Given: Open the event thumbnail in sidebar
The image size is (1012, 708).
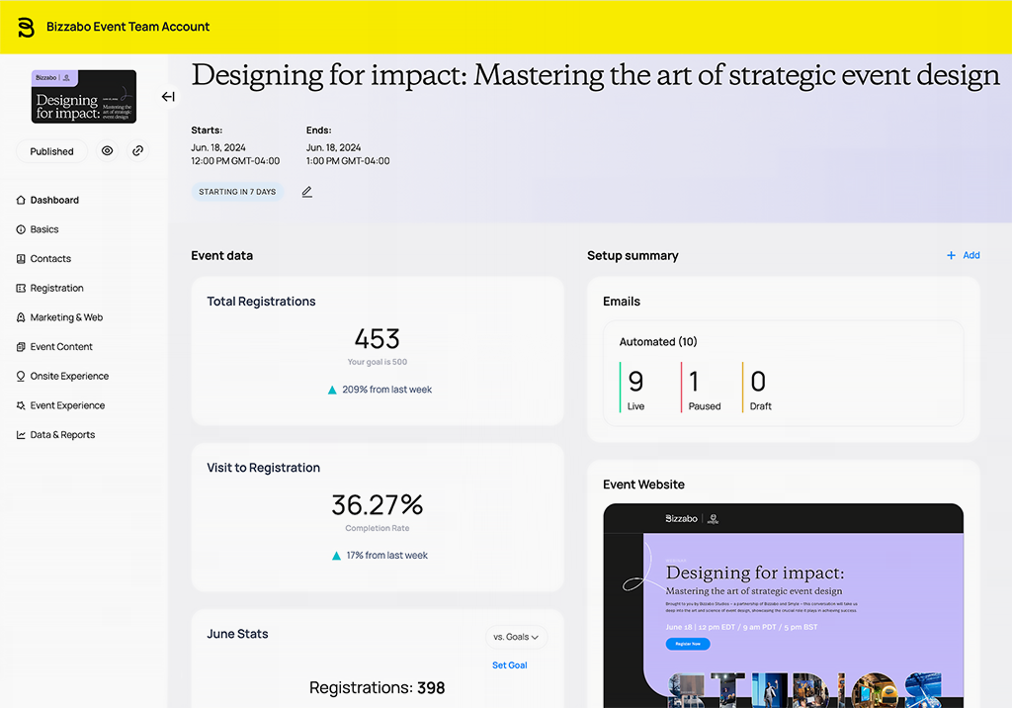Looking at the screenshot, I should (x=84, y=96).
